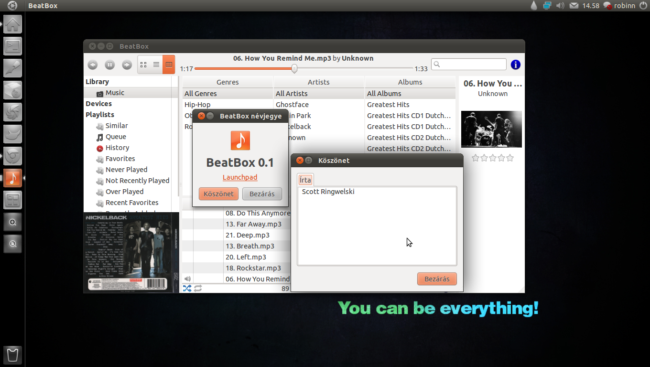The height and width of the screenshot is (367, 650).
Task: Select the Írta tab
Action: coord(305,180)
